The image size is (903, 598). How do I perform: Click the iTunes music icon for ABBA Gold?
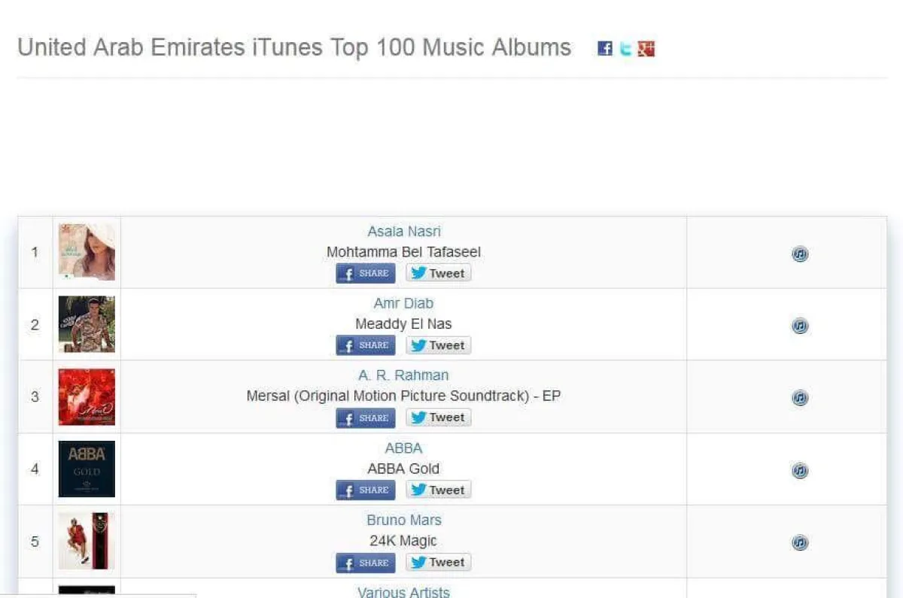800,471
